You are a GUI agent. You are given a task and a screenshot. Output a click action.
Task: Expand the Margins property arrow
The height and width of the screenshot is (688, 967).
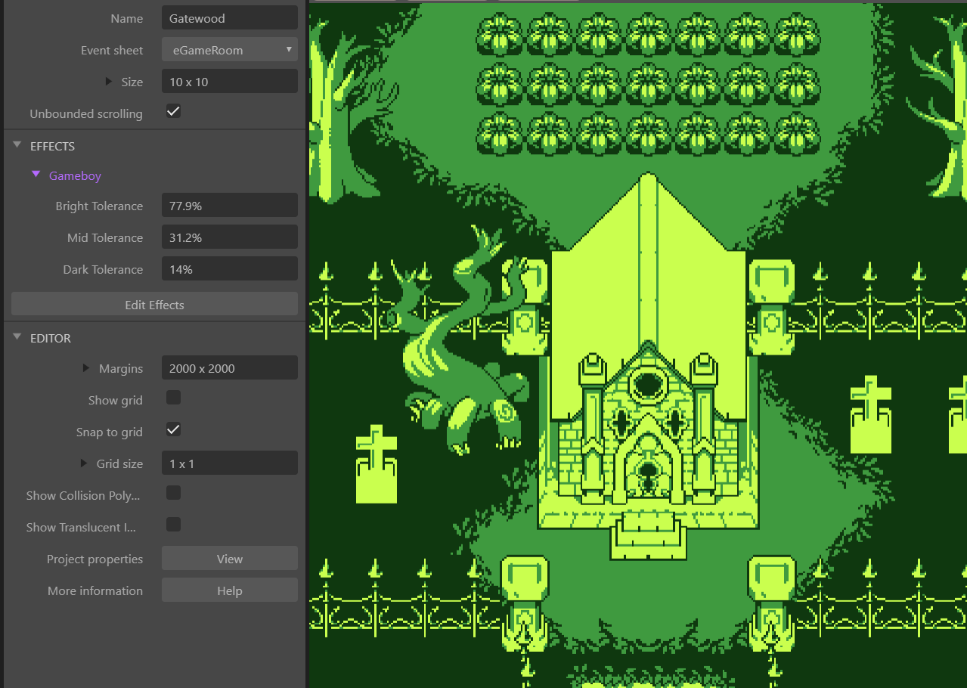click(x=87, y=368)
